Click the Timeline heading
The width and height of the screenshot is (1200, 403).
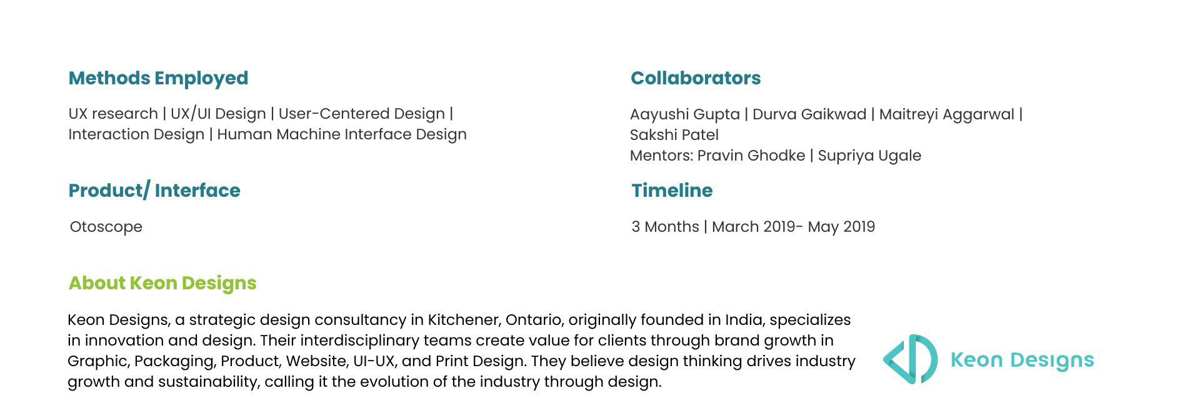pos(671,191)
